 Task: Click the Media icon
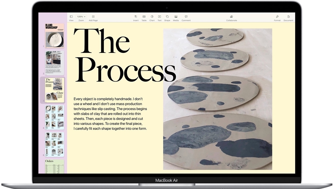coord(176,17)
